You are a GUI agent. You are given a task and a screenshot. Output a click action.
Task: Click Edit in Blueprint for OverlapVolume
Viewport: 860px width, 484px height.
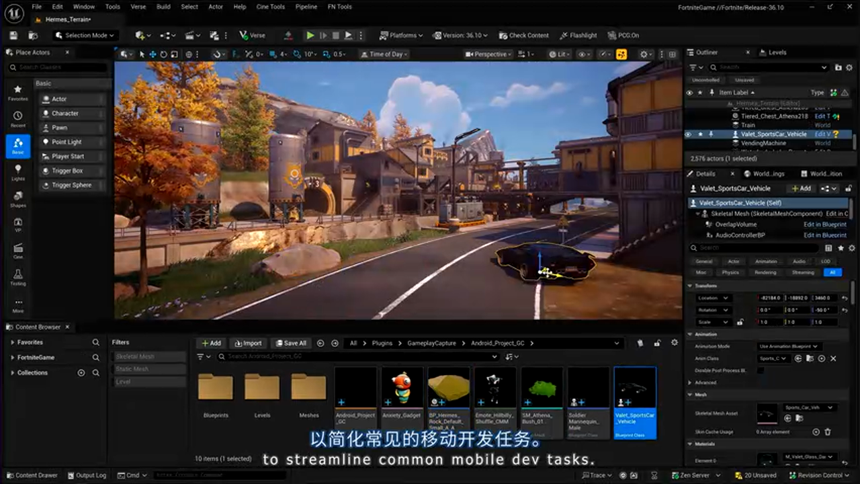(826, 224)
